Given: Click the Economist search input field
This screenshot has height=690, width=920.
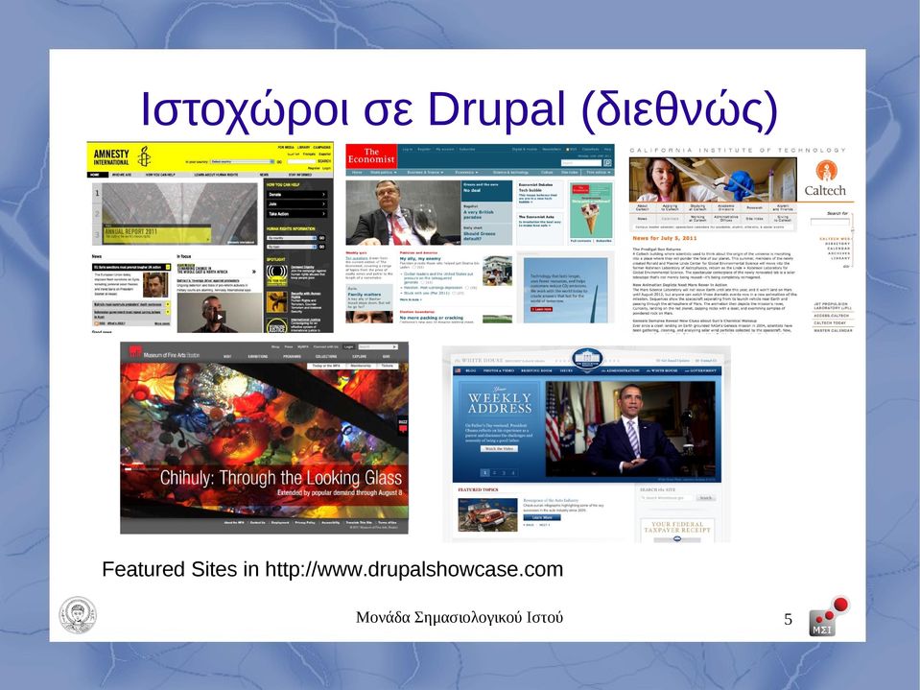Looking at the screenshot, I should (x=580, y=163).
